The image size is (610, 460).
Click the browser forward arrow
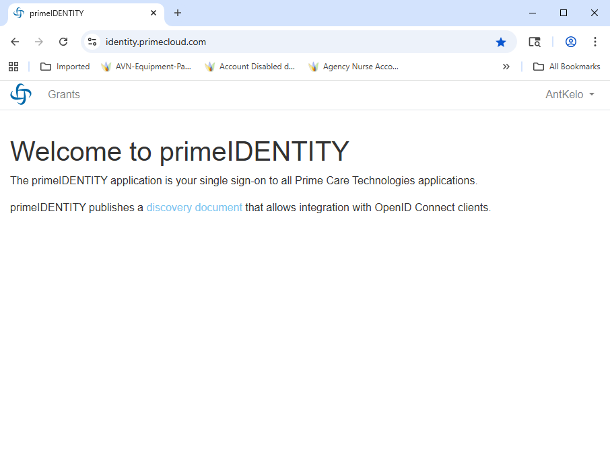point(39,42)
